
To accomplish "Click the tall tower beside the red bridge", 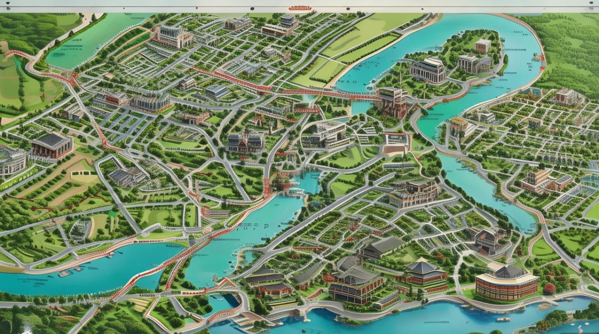I will 390,102.
